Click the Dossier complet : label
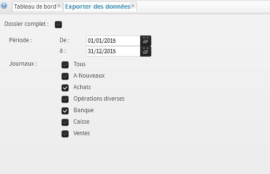Image resolution: width=270 pixels, height=174 pixels. [26, 24]
